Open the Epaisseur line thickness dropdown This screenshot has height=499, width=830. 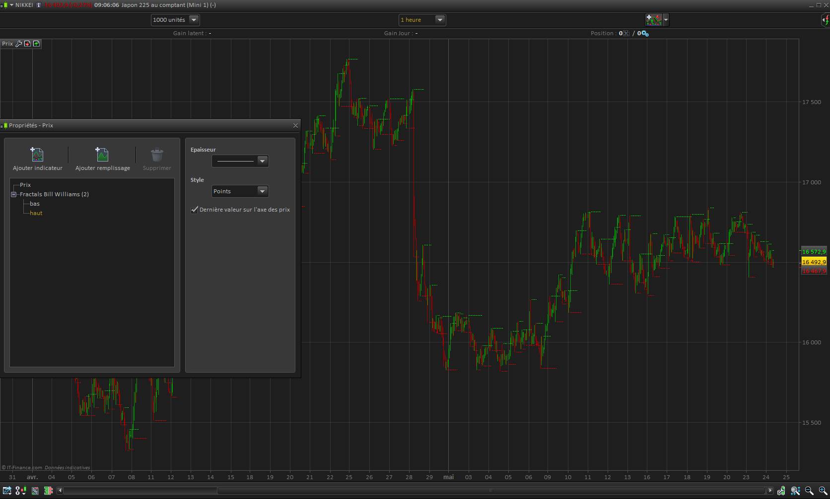pos(240,161)
